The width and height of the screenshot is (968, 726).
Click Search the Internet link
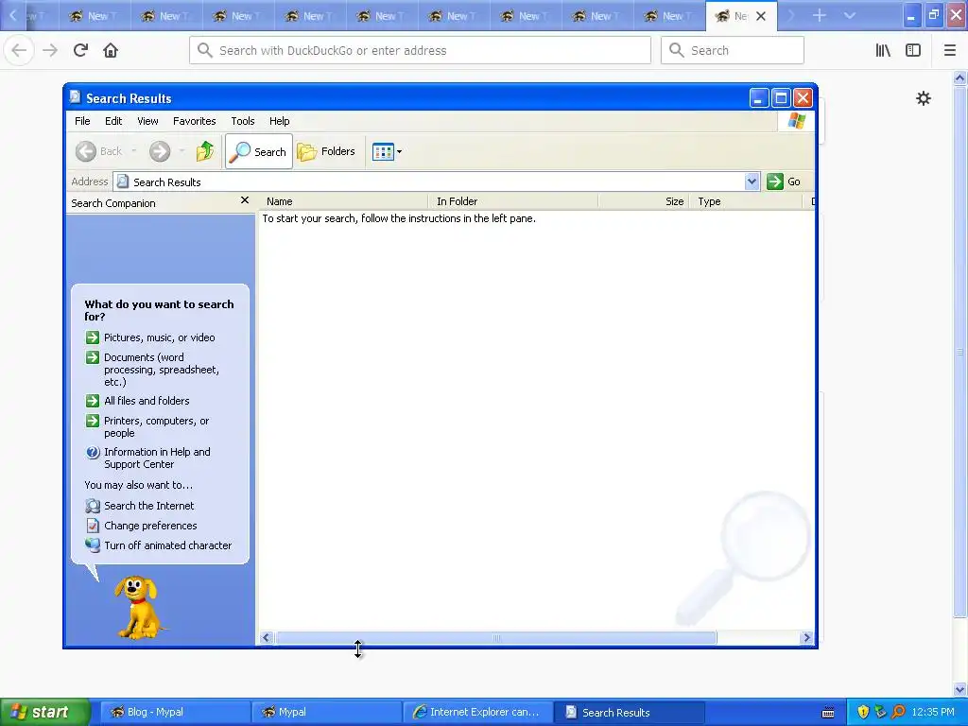[140, 506]
